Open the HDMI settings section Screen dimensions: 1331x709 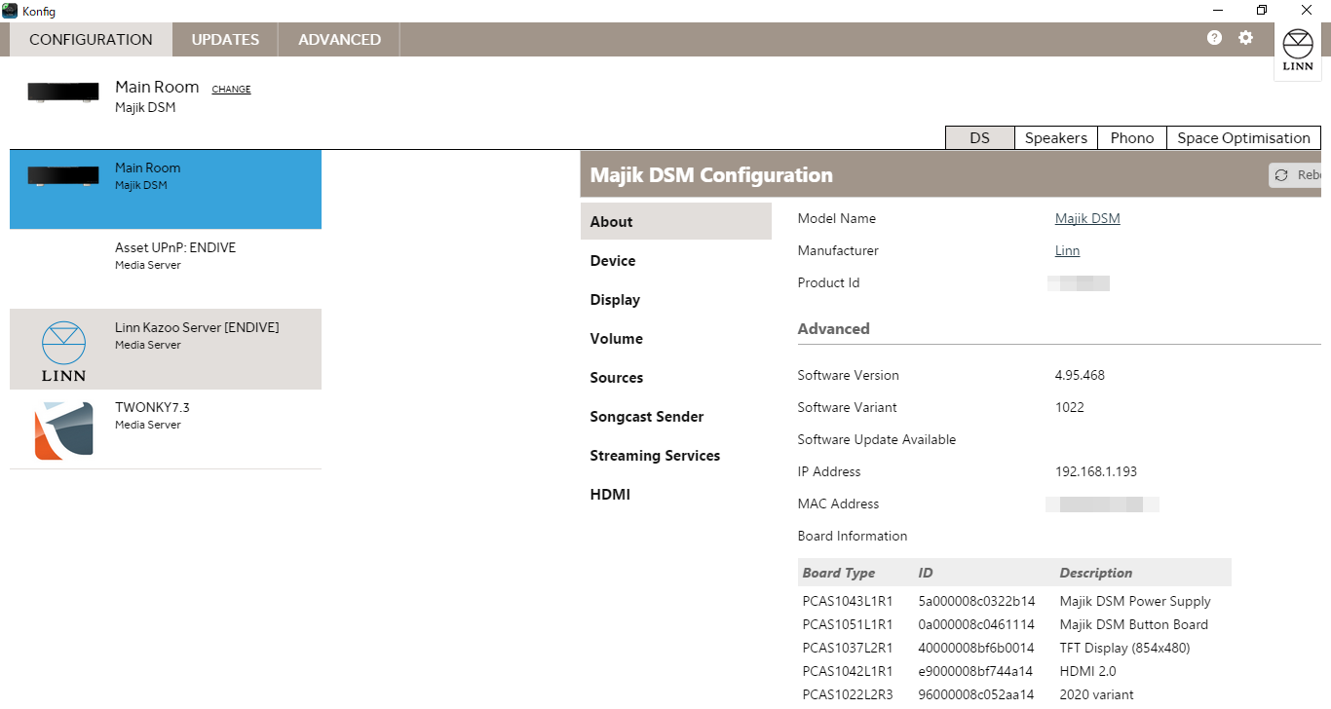675,494
